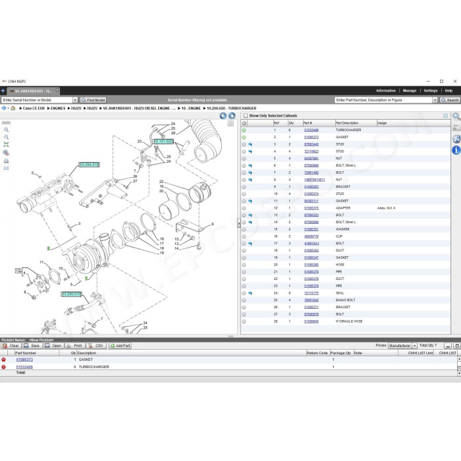Zoom in on the parts diagram
This screenshot has height=461, width=461.
pyautogui.click(x=6, y=130)
